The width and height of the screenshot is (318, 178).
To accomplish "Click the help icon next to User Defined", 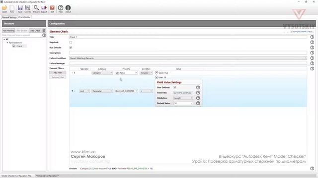I will point(198,88).
